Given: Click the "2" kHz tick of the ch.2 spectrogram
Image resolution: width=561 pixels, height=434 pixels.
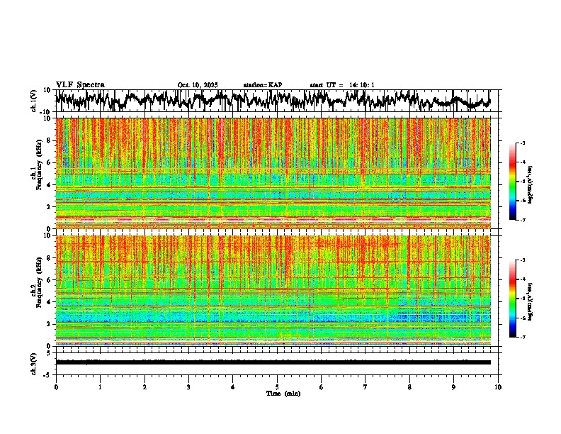Looking at the screenshot, I should click(50, 324).
